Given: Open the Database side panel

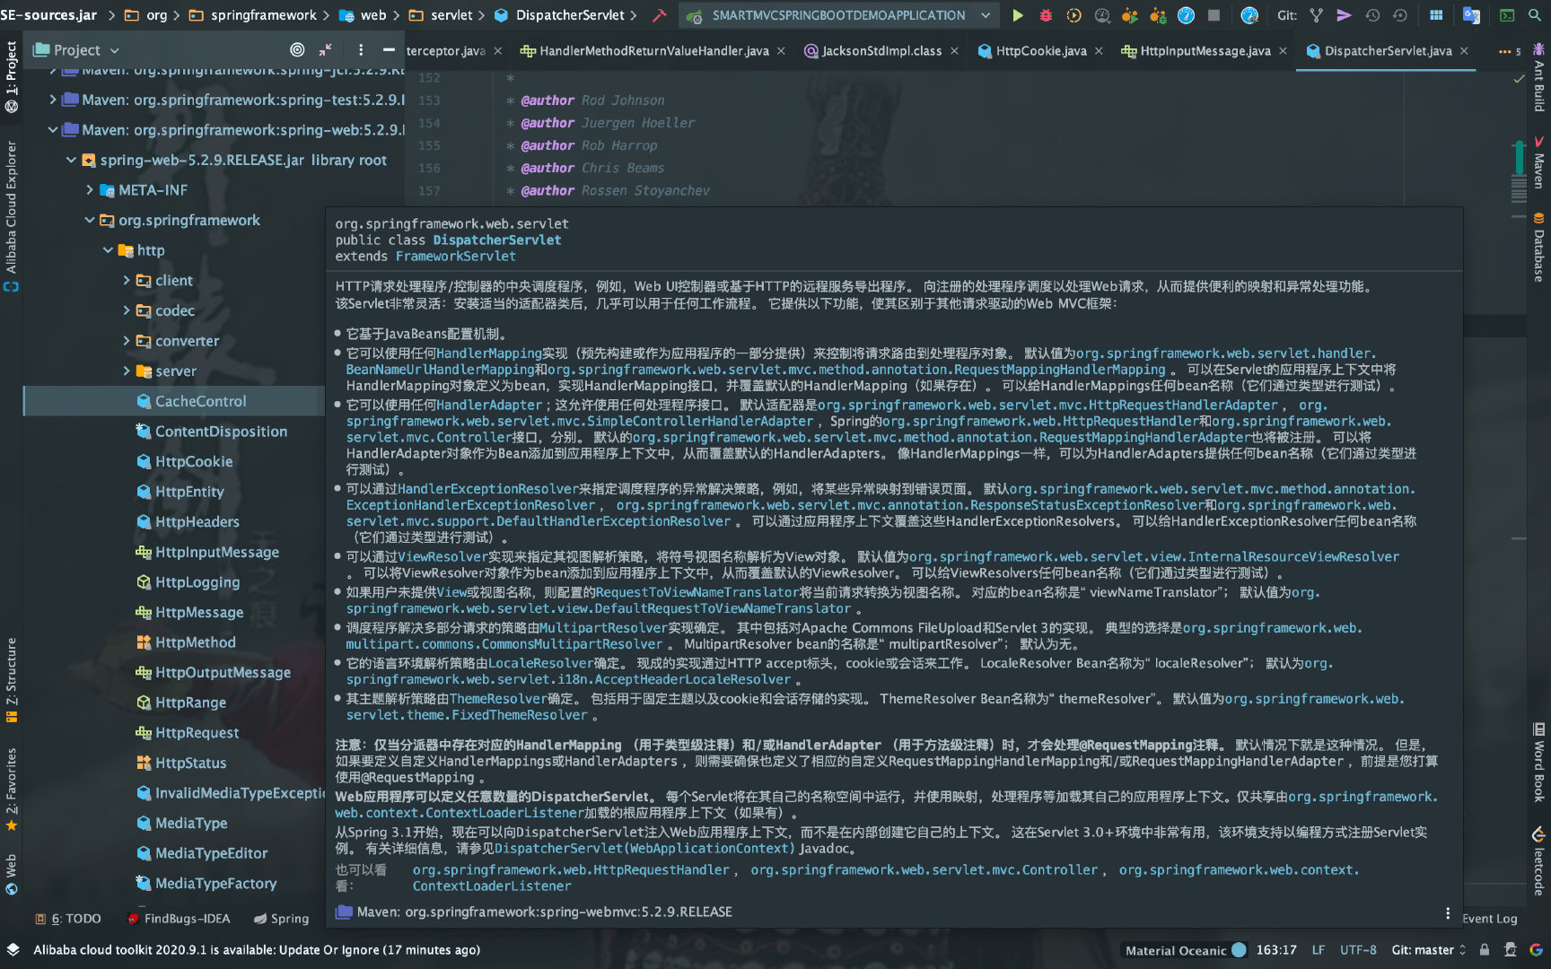Looking at the screenshot, I should click(x=1538, y=247).
